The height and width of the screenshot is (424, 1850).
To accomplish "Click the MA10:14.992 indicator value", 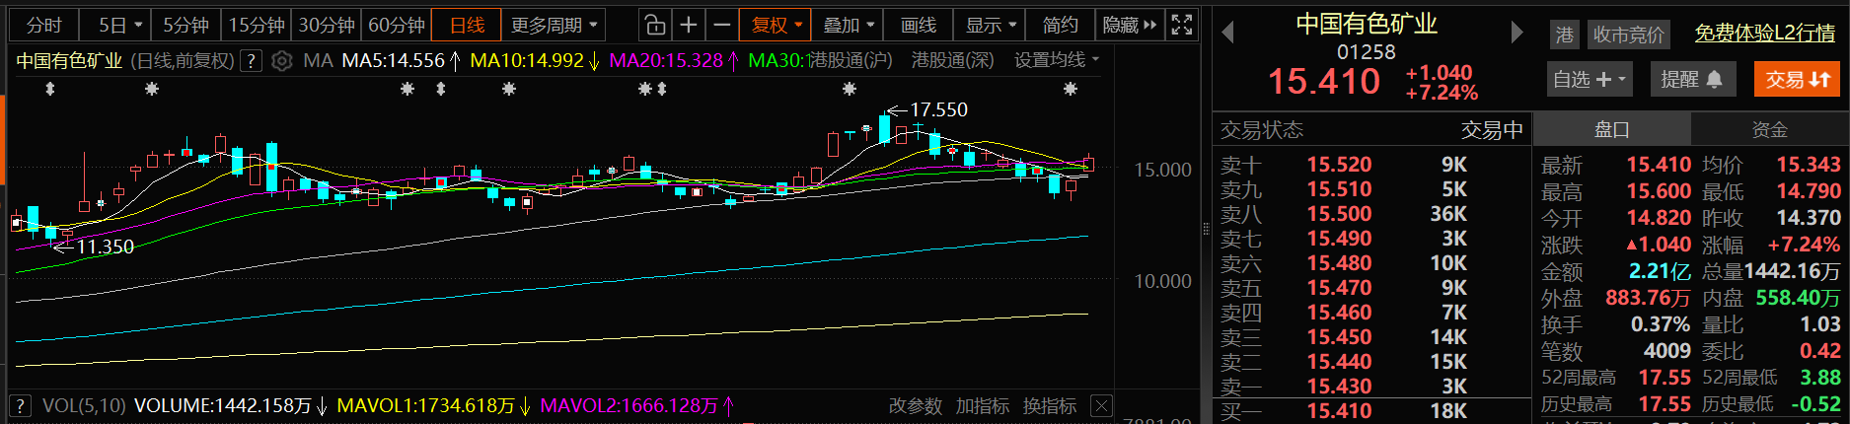I will click(x=527, y=60).
